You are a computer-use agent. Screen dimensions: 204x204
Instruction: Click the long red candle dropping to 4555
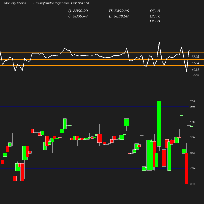point(186,169)
